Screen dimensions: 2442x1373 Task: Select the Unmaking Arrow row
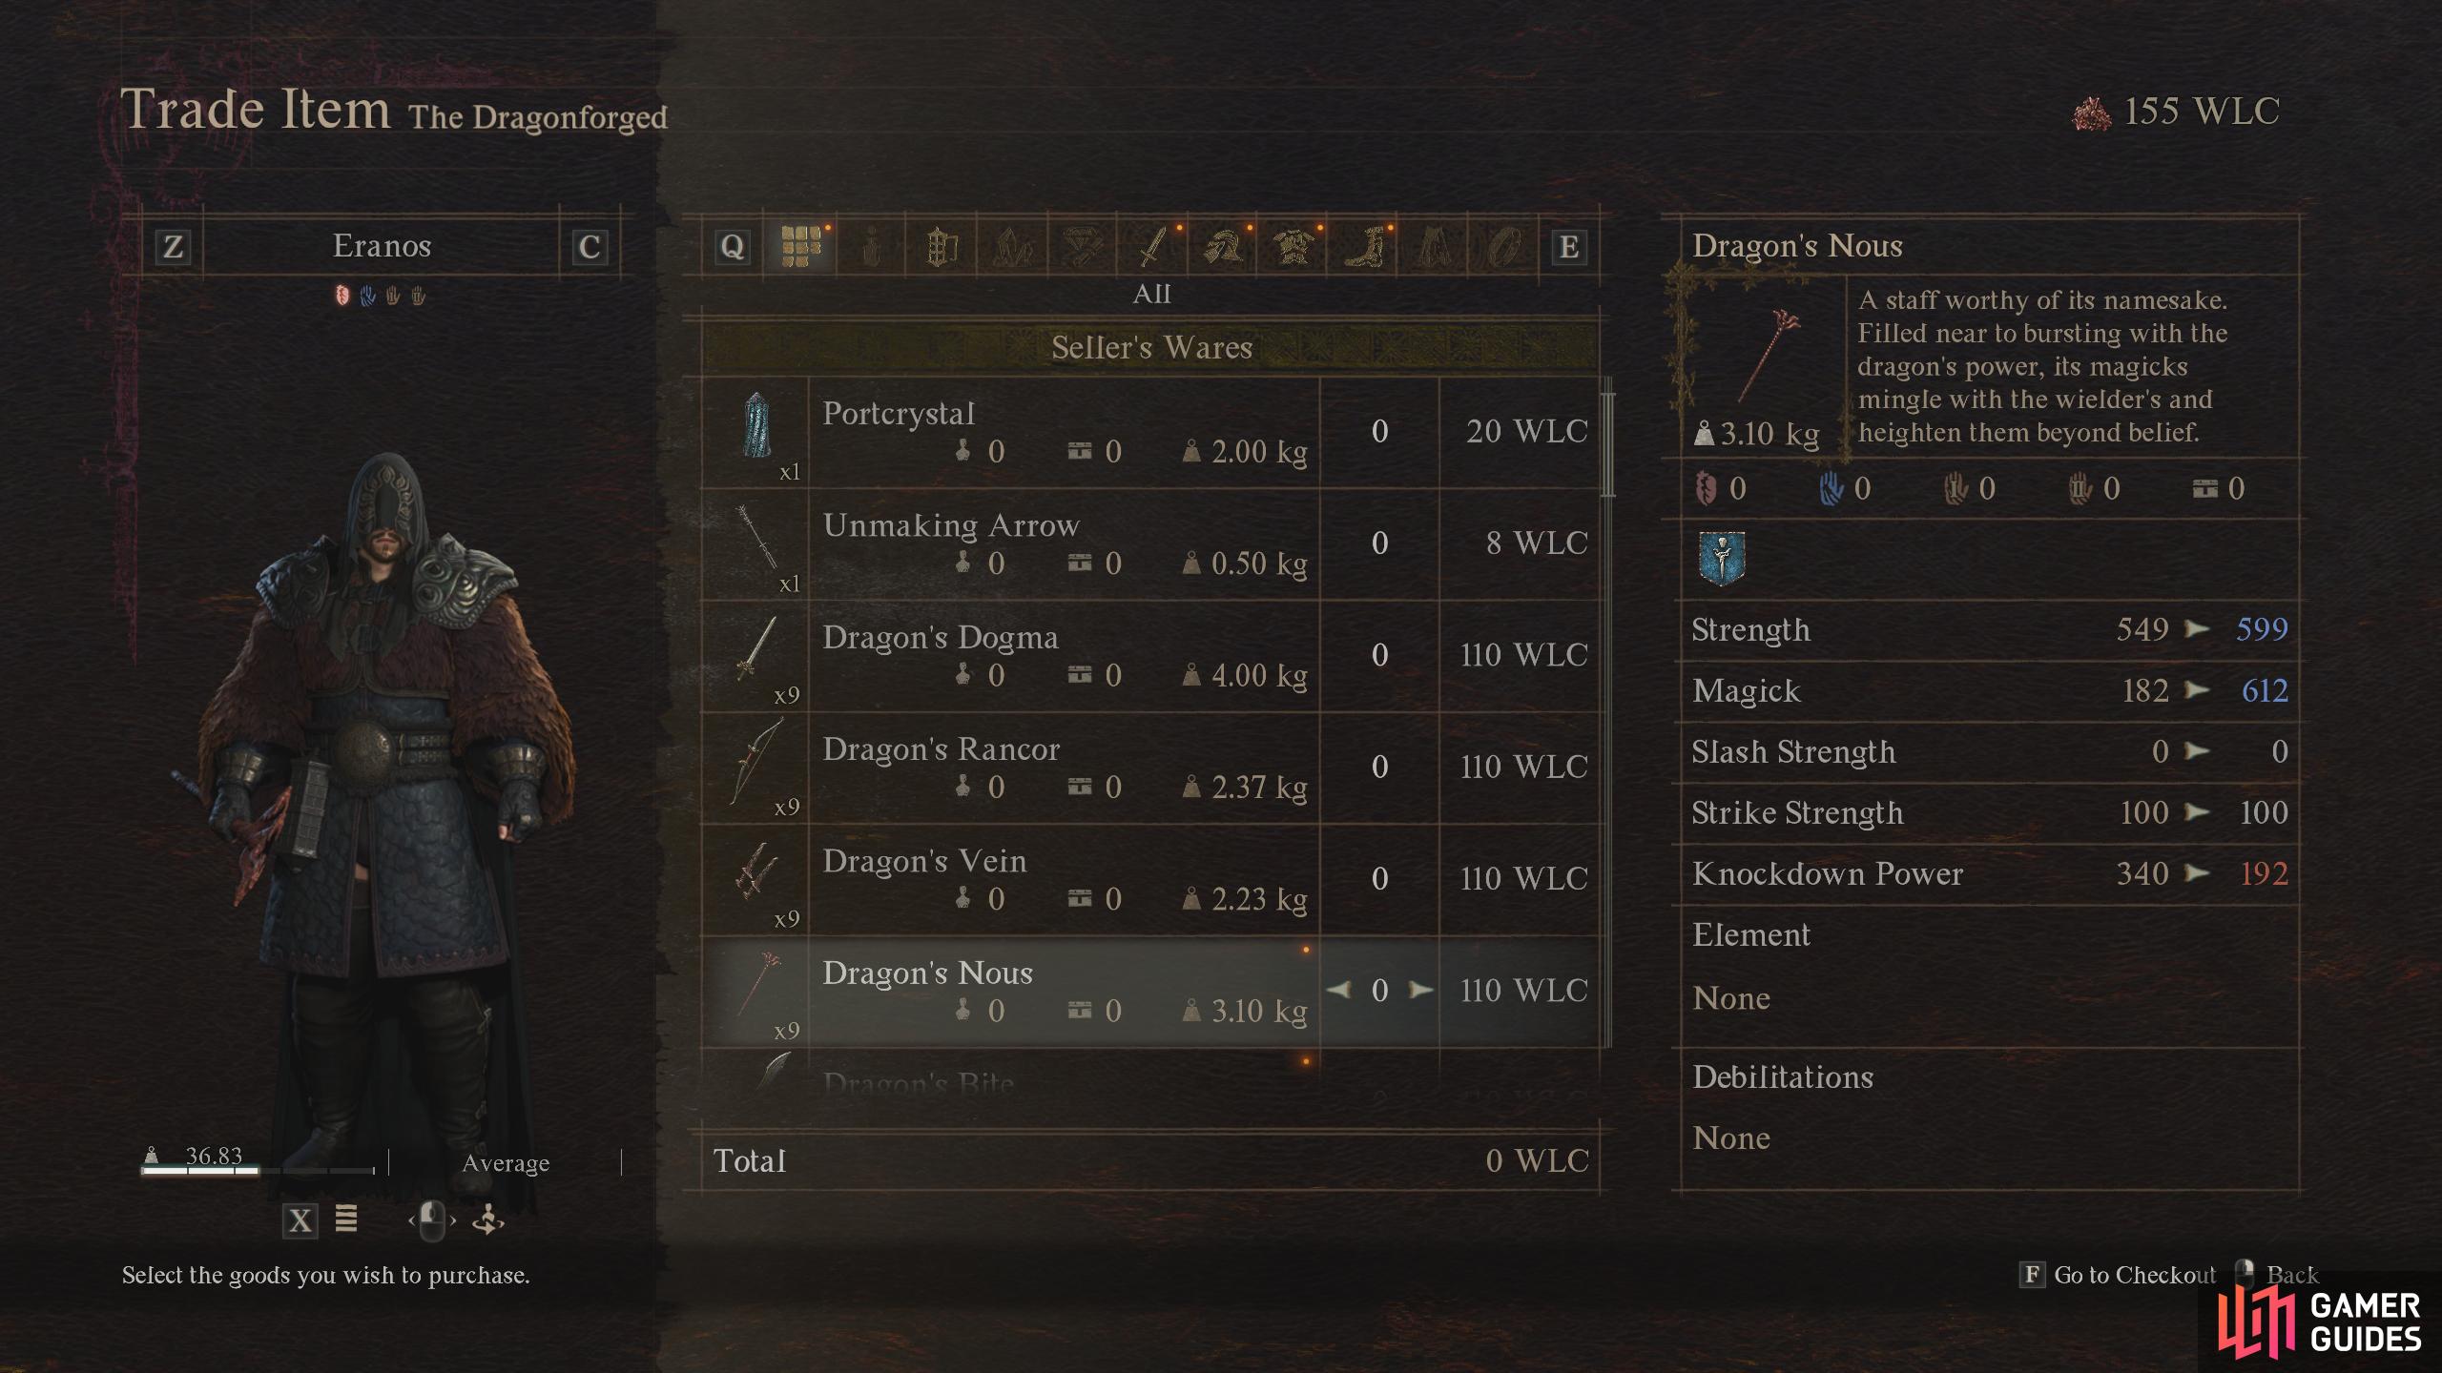(1151, 543)
